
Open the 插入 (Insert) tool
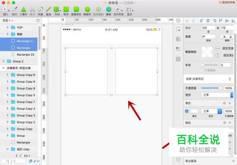tap(5, 11)
